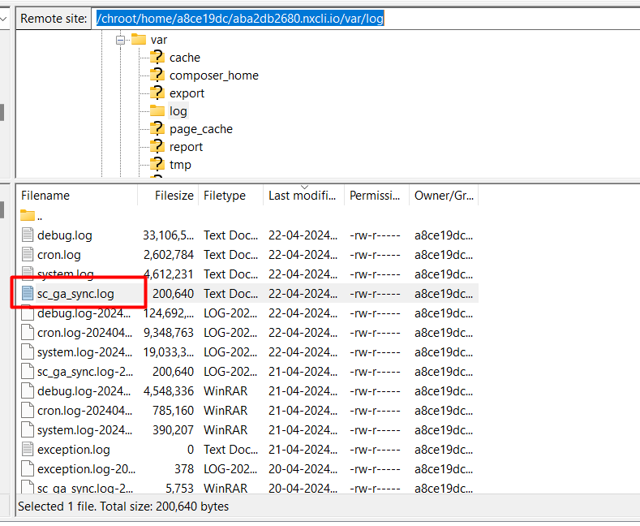Click the parent directory folder icon
Screen dimensions: 640x526
point(28,216)
